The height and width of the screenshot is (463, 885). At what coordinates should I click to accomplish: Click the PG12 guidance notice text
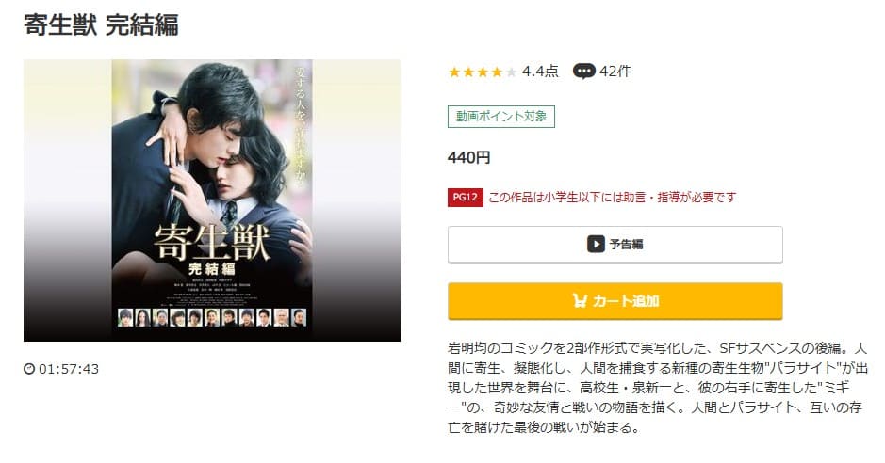pos(613,197)
